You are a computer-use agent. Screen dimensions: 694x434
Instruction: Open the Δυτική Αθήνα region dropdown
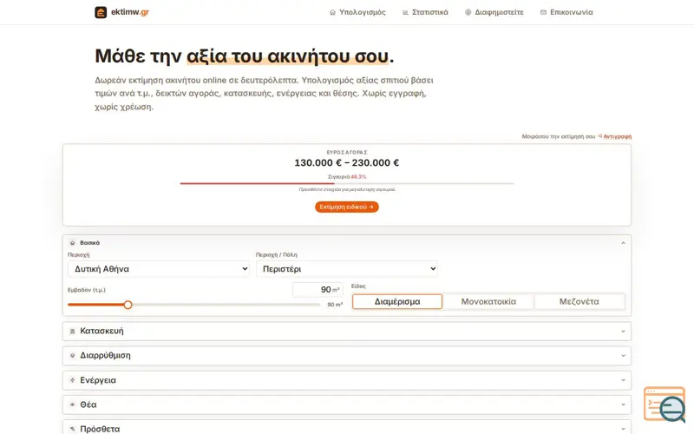click(x=159, y=269)
